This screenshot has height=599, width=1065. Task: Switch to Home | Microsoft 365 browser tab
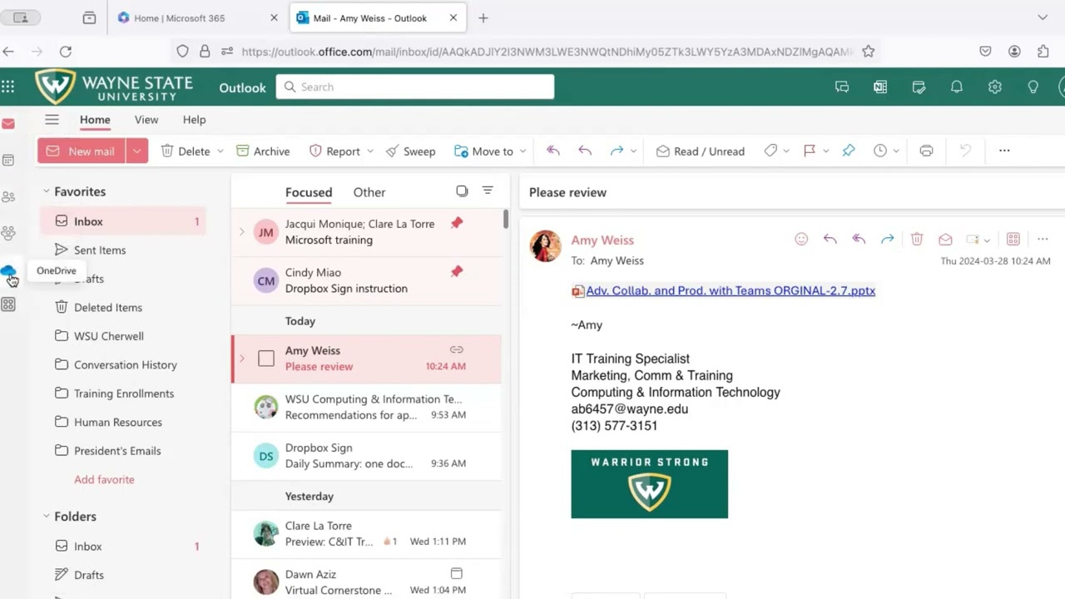[x=196, y=17]
